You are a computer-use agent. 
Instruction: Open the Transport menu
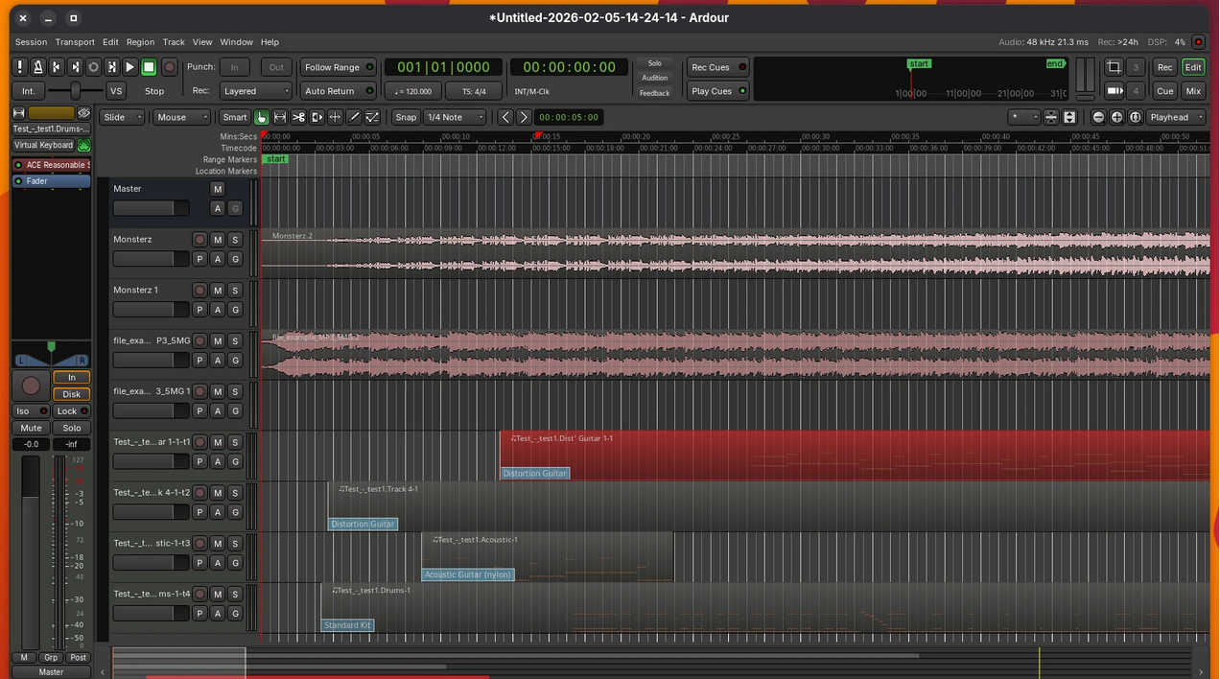[75, 42]
